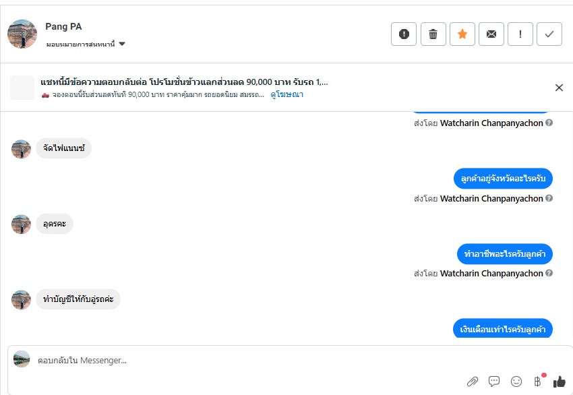This screenshot has height=395, width=573.
Task: Mark conversation unread with envelope icon
Action: tap(491, 34)
